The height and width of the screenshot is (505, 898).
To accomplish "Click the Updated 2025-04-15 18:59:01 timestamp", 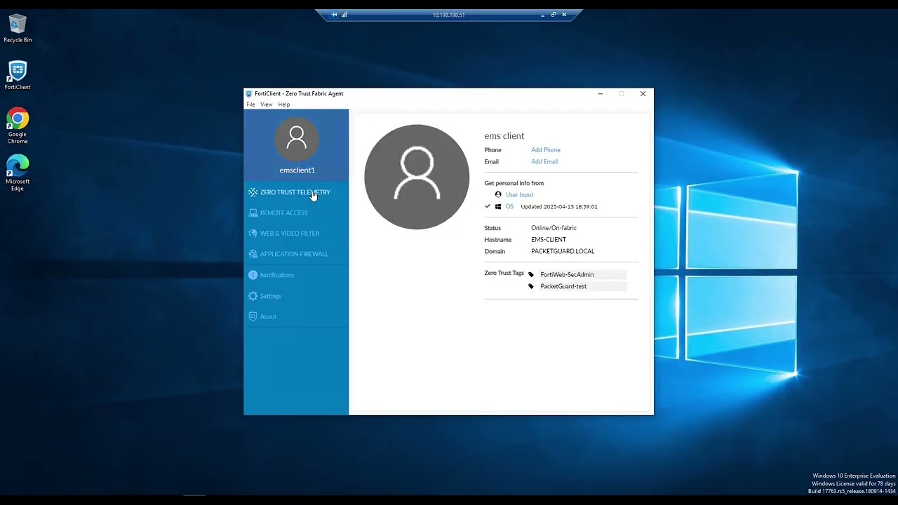I will (559, 207).
